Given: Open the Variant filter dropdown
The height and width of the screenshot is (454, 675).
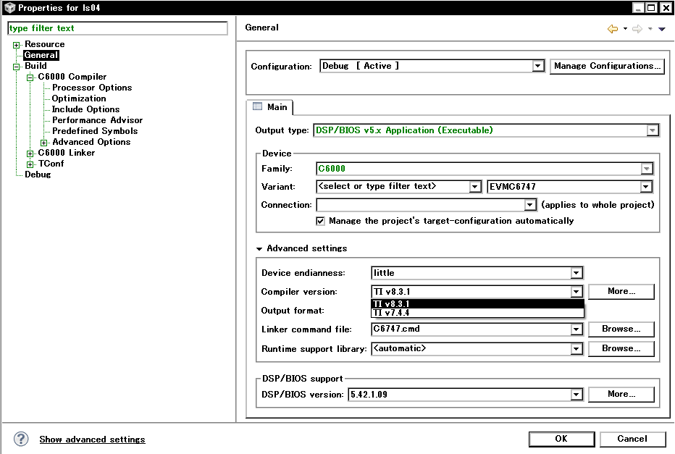Looking at the screenshot, I should click(475, 187).
